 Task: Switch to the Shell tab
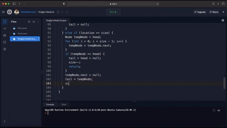coord(64,105)
